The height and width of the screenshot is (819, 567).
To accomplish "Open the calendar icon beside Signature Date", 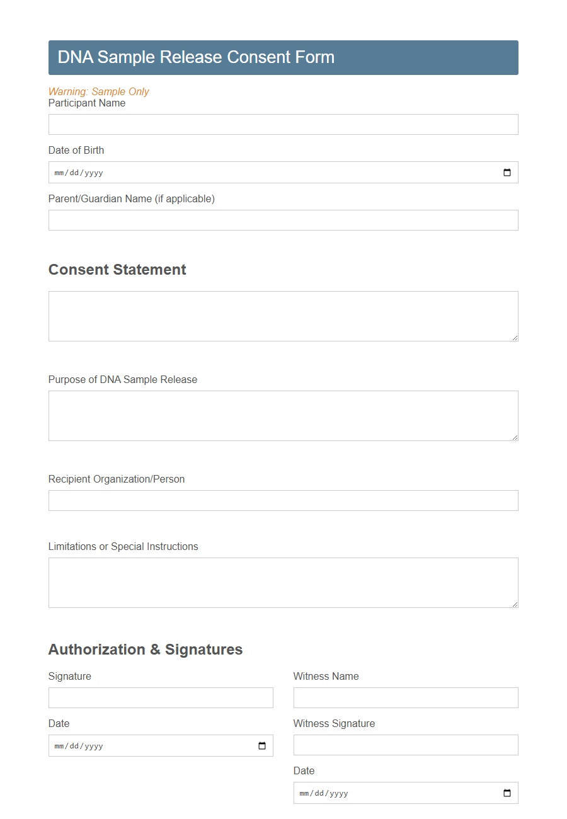I will click(x=261, y=745).
